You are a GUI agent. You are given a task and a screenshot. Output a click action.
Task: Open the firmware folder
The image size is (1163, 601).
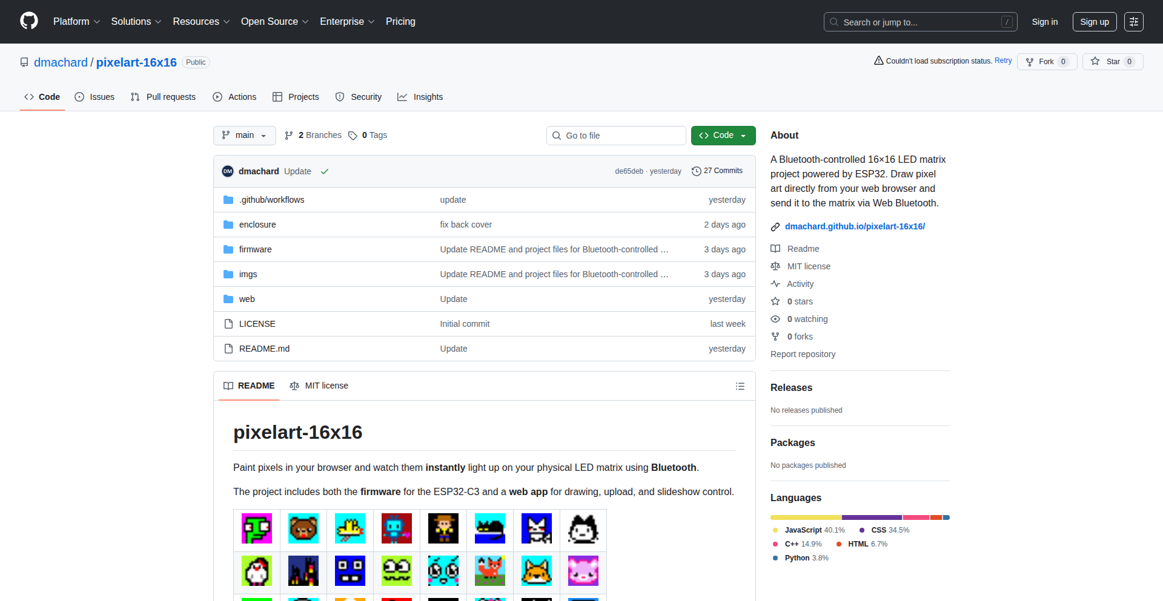pyautogui.click(x=255, y=249)
